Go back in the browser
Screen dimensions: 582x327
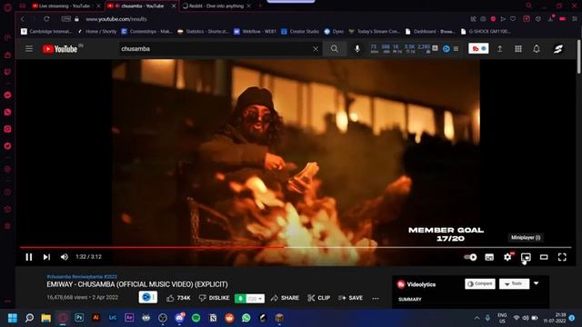(22, 19)
